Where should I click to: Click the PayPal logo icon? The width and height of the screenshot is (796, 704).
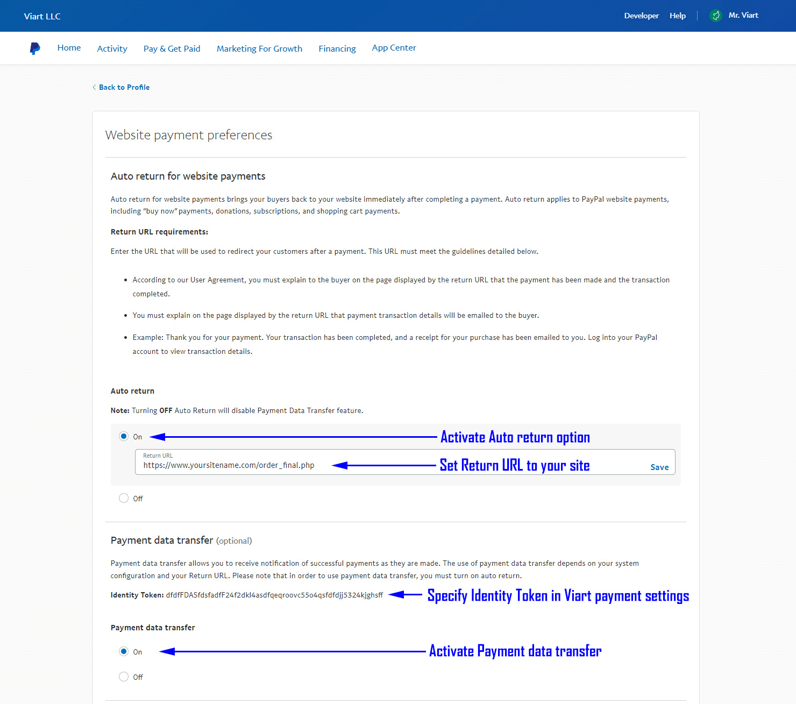35,48
